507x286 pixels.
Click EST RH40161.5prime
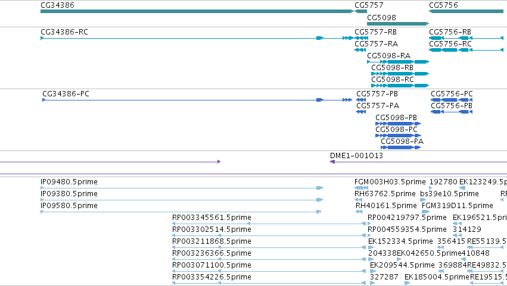[386, 206]
